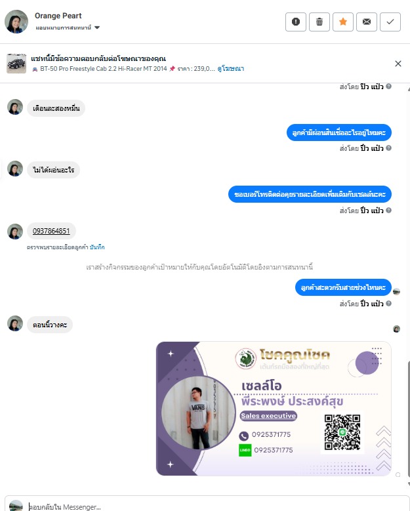The image size is (410, 511).
Task: Click the envelope mark unread icon
Action: [367, 22]
